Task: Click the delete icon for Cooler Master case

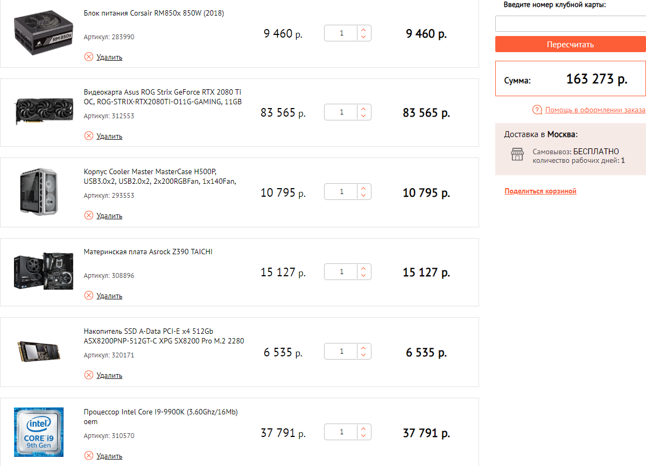Action: pyautogui.click(x=89, y=216)
